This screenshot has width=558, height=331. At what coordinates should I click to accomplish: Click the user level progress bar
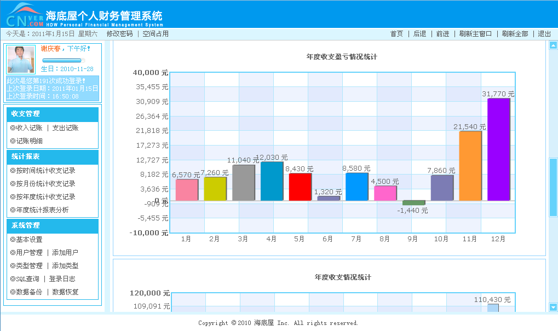click(64, 60)
